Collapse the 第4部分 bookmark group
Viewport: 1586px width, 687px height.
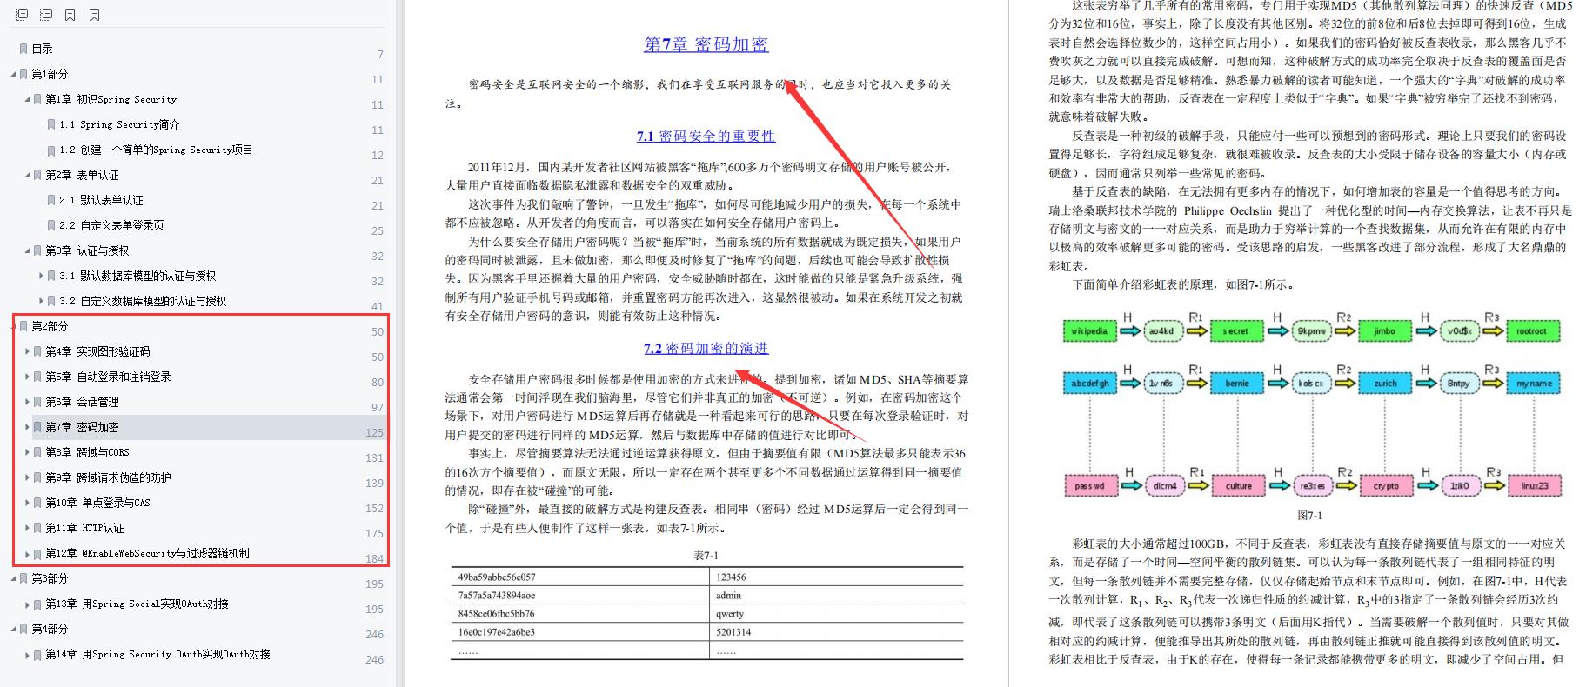(13, 629)
